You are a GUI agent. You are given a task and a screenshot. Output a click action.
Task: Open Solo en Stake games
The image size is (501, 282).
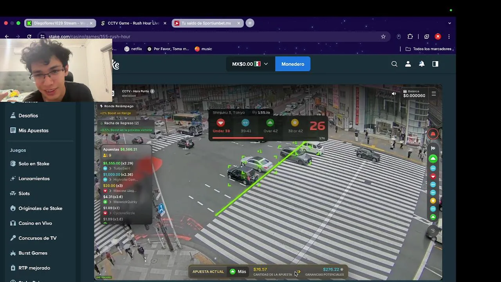(34, 164)
